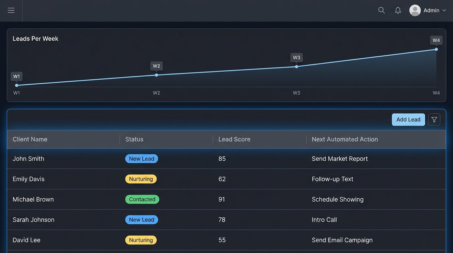Viewport: 453px width, 253px height.
Task: Click Michael Brown's Contacted status badge
Action: coord(142,200)
